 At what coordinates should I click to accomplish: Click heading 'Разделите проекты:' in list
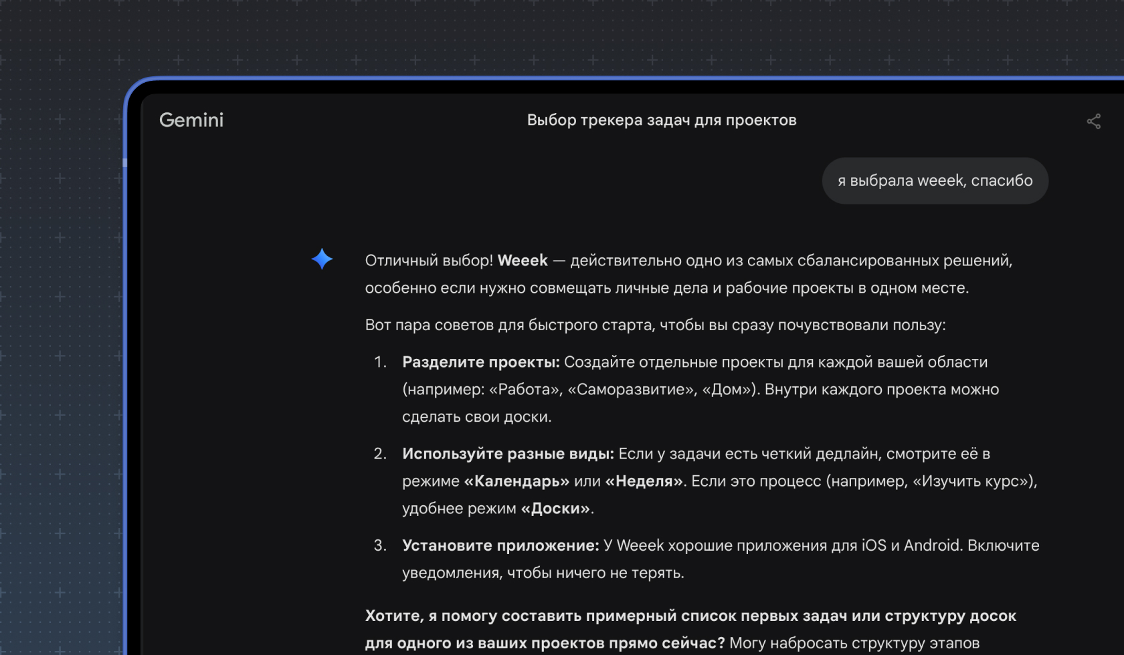click(x=481, y=362)
